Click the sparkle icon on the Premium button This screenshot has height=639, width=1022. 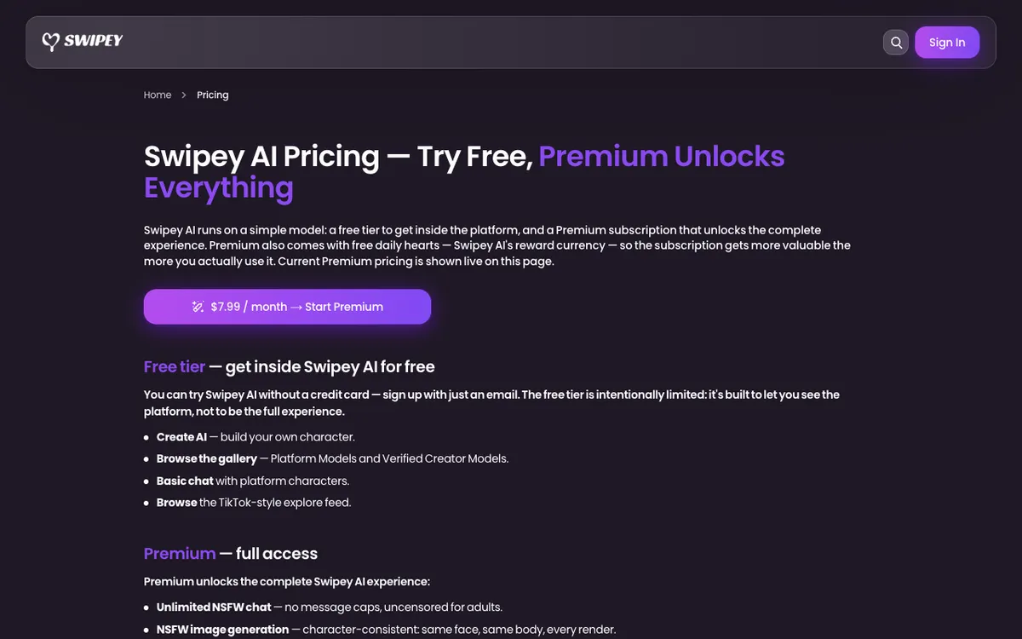[x=198, y=307]
